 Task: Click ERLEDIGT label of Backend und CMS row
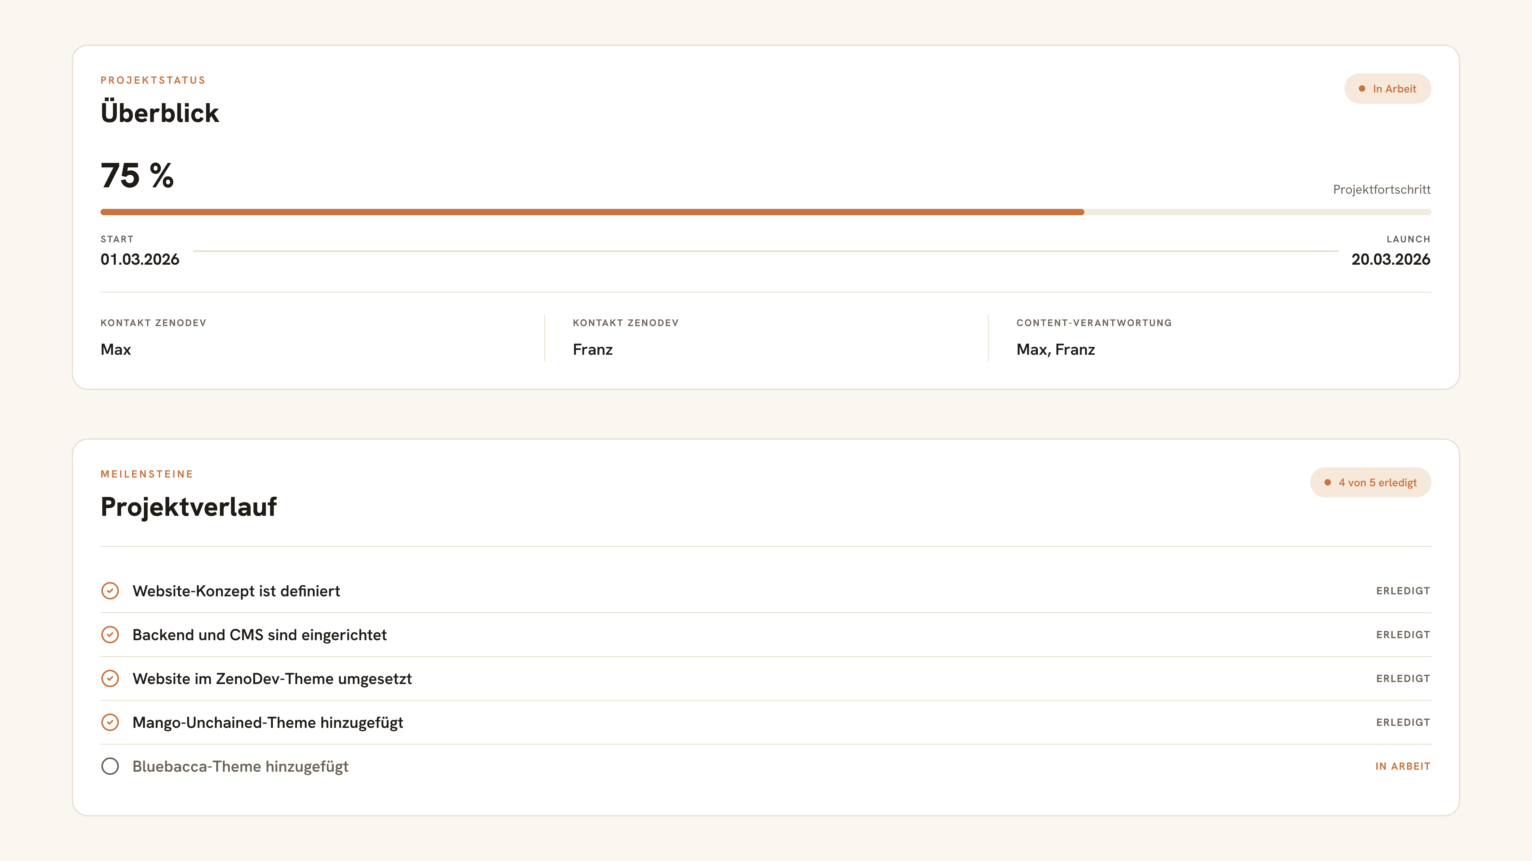[x=1403, y=635]
